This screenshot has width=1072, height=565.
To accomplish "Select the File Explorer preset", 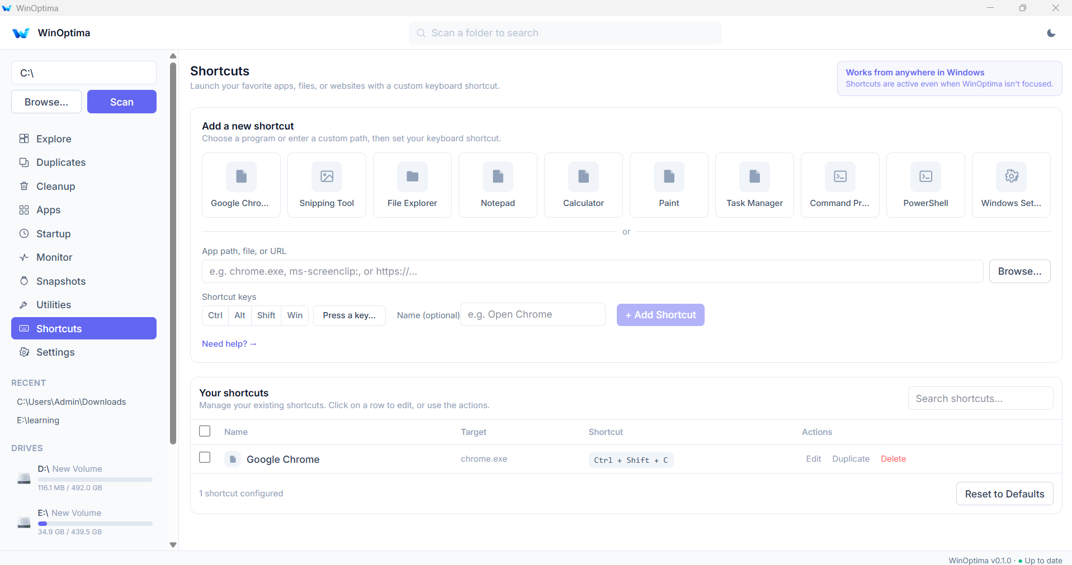I will pyautogui.click(x=412, y=185).
